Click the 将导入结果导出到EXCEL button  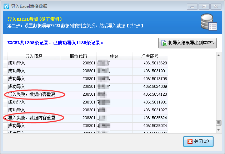[x=187, y=43]
